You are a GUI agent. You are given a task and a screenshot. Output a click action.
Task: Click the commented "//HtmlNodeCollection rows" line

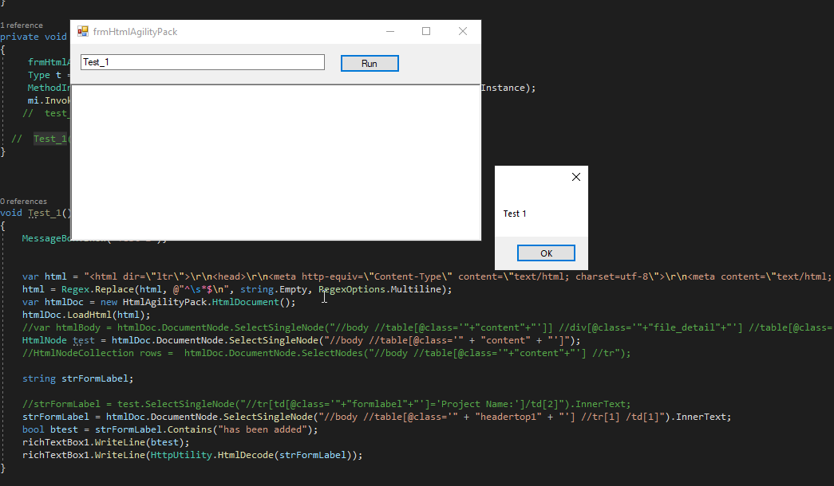[326, 353]
